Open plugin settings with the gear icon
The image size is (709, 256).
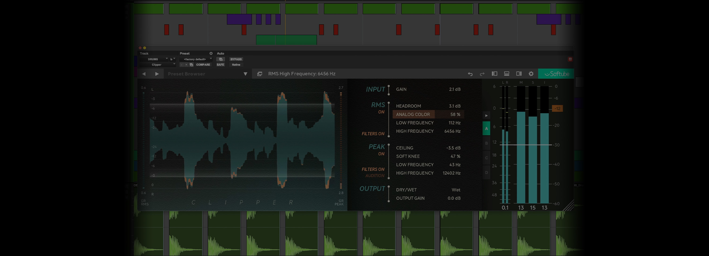(531, 74)
